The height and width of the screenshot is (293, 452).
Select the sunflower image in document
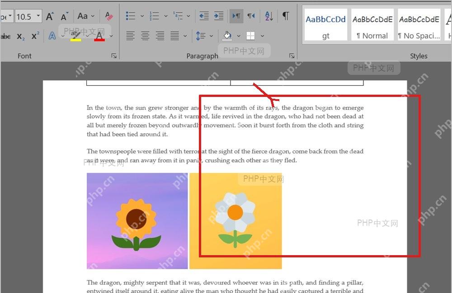137,221
